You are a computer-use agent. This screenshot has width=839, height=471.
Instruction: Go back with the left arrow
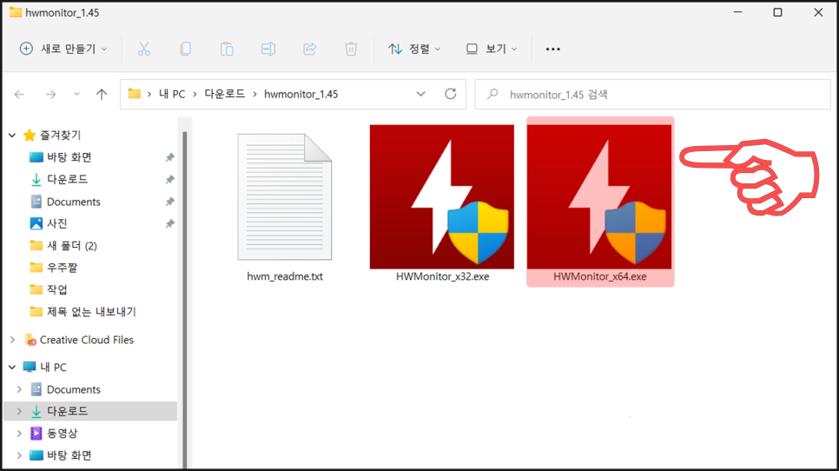pos(20,94)
